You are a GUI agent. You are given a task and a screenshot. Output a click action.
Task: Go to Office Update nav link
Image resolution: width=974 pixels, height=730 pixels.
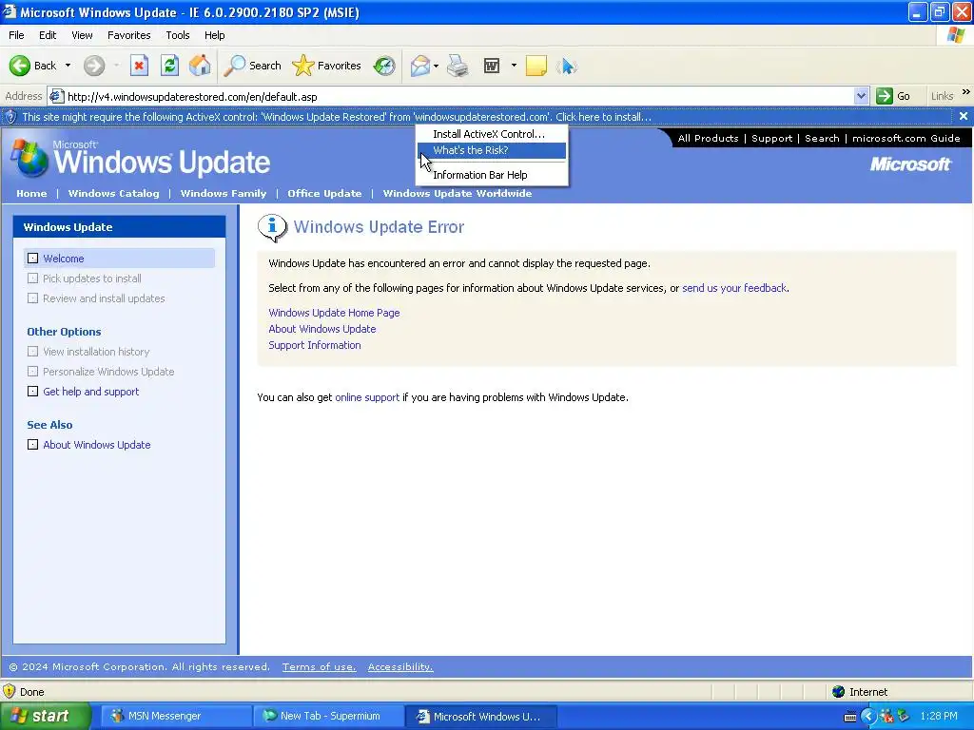(324, 193)
